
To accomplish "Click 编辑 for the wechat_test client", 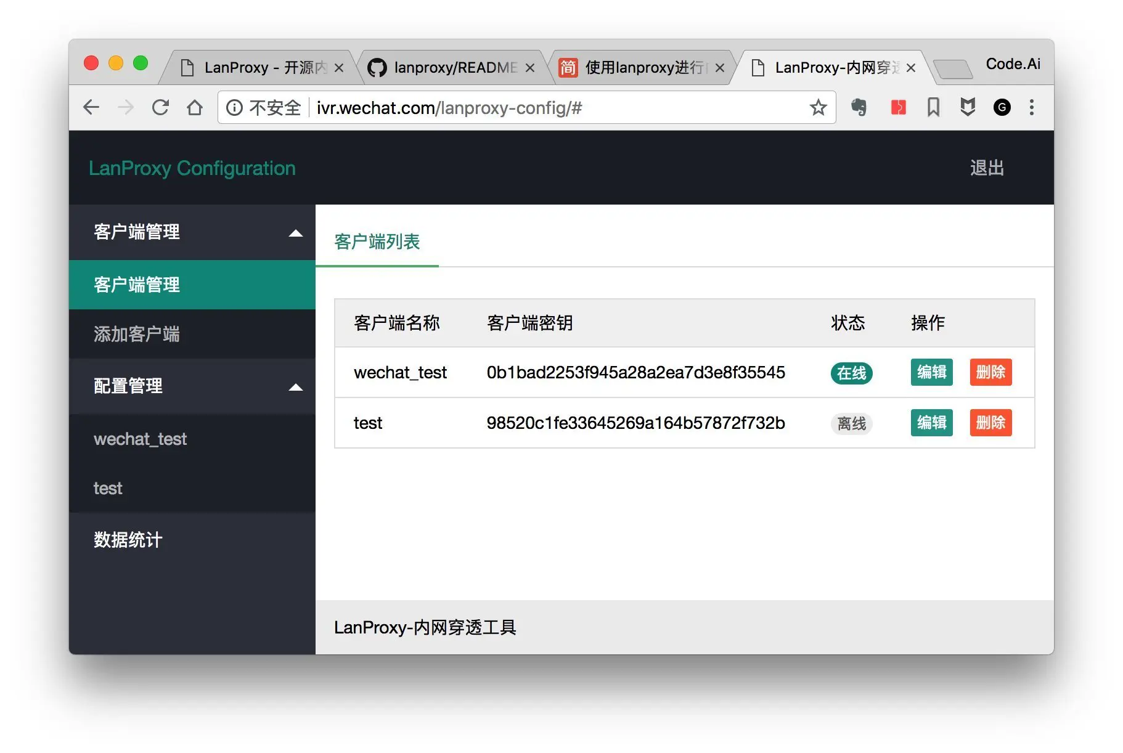I will click(931, 372).
